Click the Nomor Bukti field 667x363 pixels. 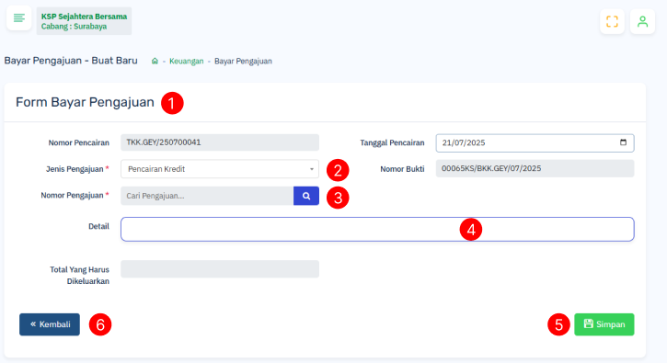pos(535,168)
